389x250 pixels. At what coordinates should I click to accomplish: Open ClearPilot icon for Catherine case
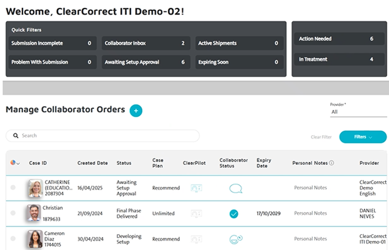tap(196, 188)
